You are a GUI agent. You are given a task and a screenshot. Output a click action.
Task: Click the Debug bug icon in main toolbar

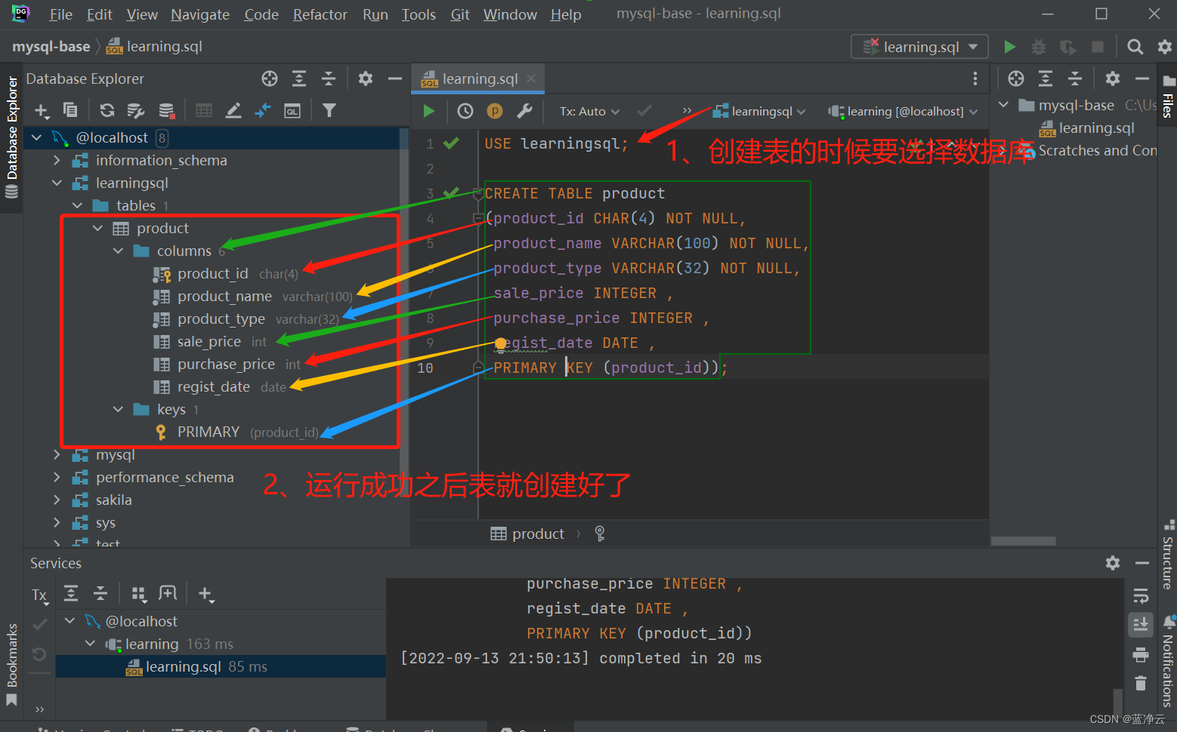coord(1039,47)
